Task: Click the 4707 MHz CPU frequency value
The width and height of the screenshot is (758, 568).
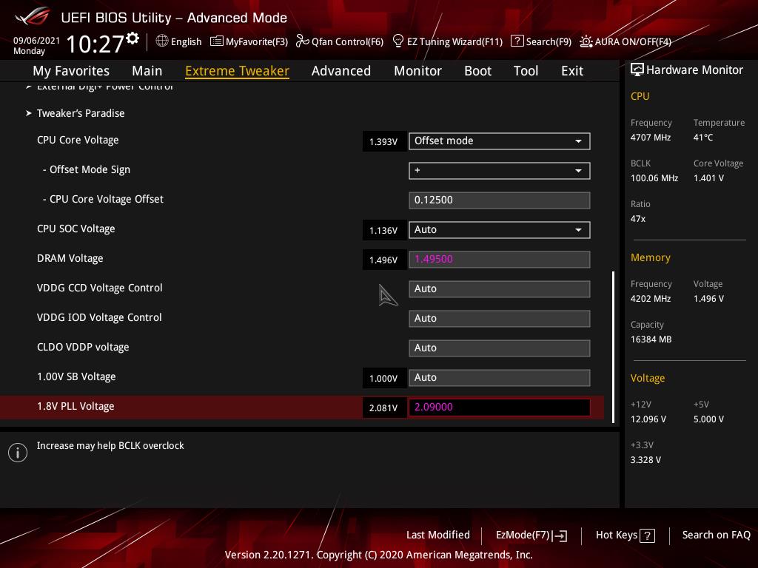Action: click(x=650, y=138)
